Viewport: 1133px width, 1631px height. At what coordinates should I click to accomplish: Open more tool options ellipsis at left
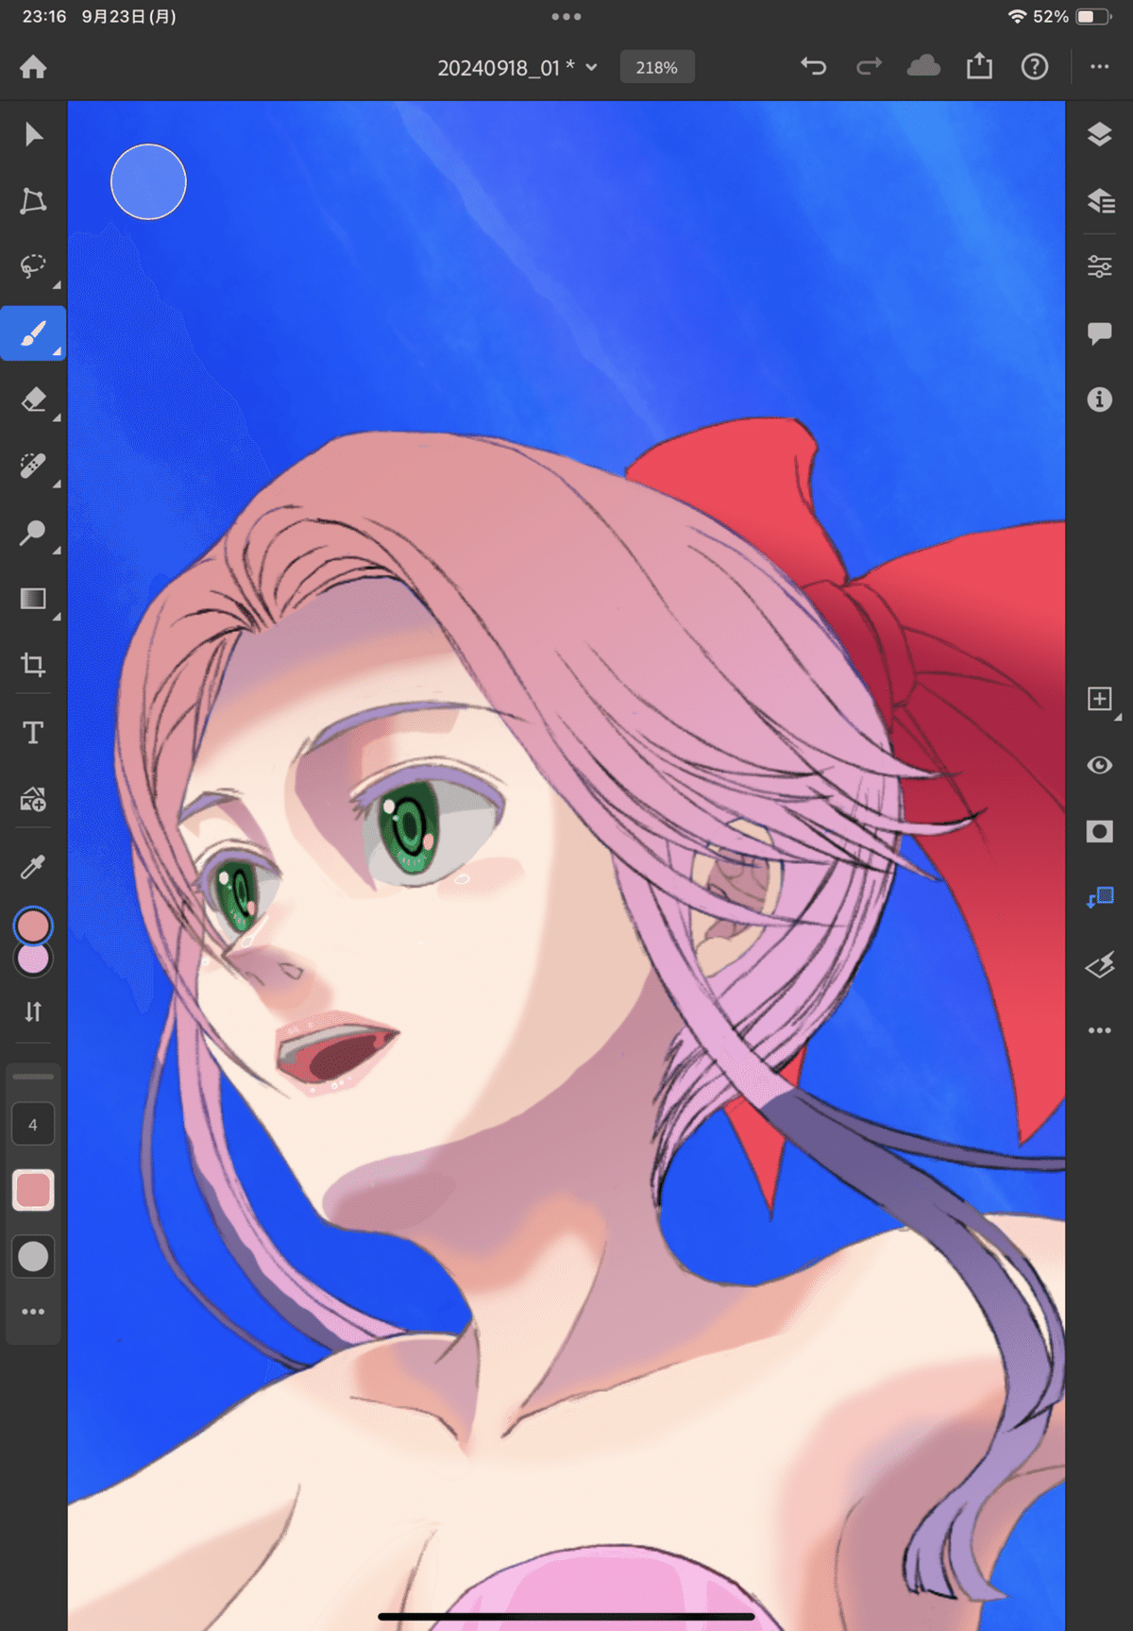[33, 1312]
